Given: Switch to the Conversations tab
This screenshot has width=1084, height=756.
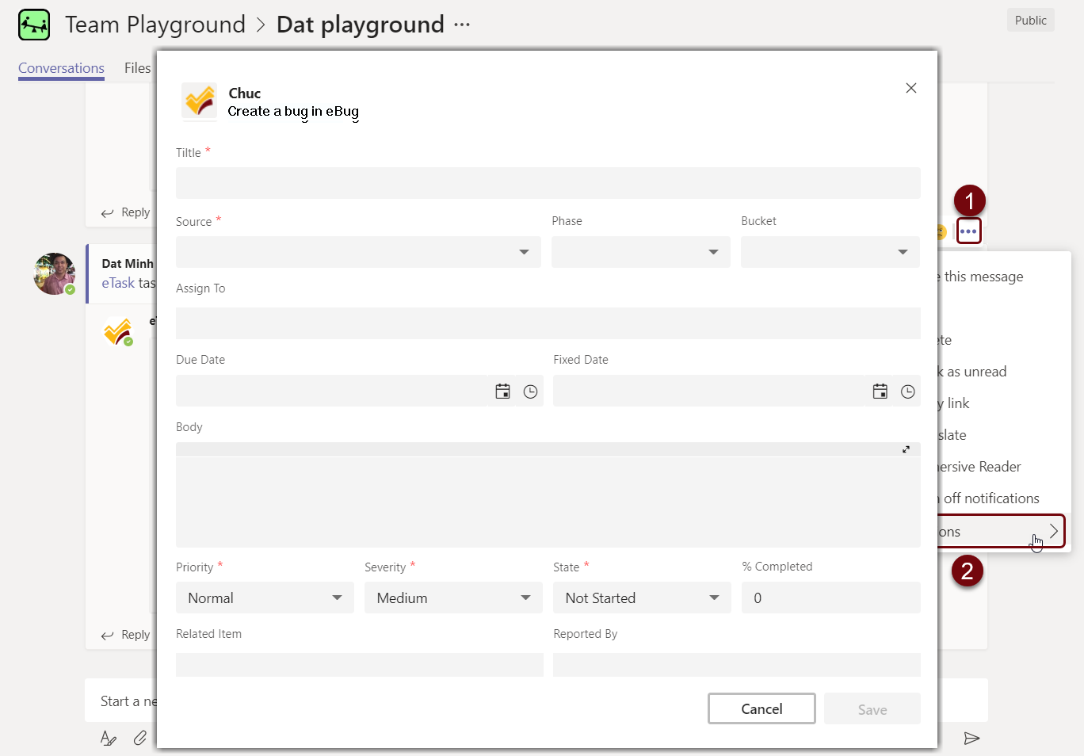Looking at the screenshot, I should tap(61, 68).
